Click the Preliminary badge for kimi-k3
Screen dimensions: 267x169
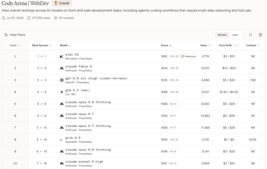[188, 57]
